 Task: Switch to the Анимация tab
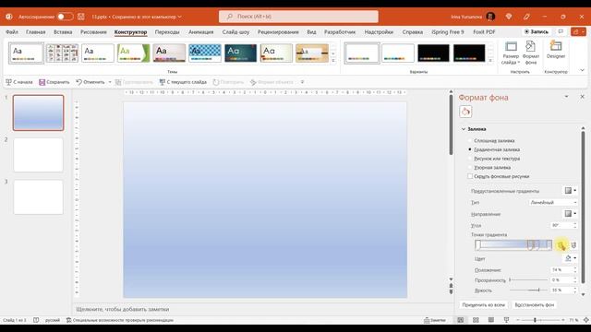tap(201, 32)
